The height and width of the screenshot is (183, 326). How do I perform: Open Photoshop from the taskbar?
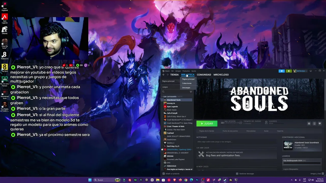click(x=197, y=180)
